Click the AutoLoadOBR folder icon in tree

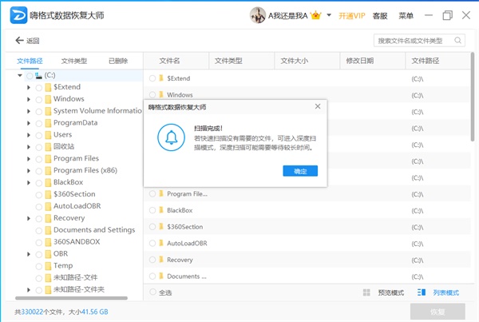coord(48,206)
